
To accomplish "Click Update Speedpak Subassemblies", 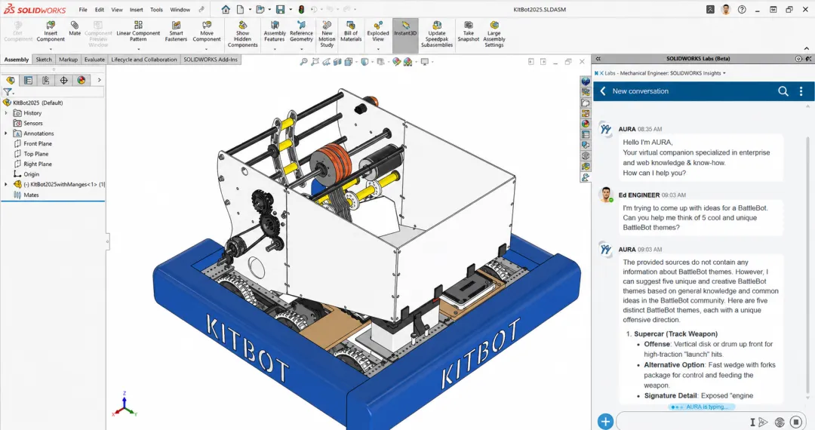I will (437, 35).
